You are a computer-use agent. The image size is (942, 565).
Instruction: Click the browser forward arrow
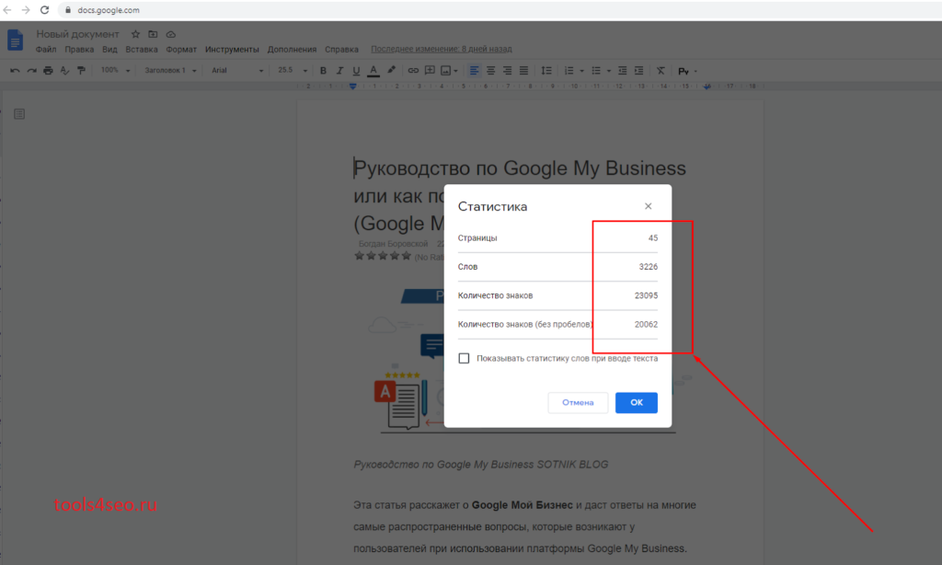26,9
